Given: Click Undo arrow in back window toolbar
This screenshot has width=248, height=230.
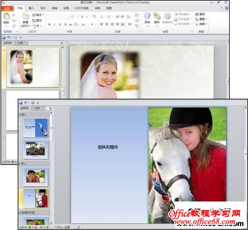Looking at the screenshot, I should pyautogui.click(x=9, y=38).
